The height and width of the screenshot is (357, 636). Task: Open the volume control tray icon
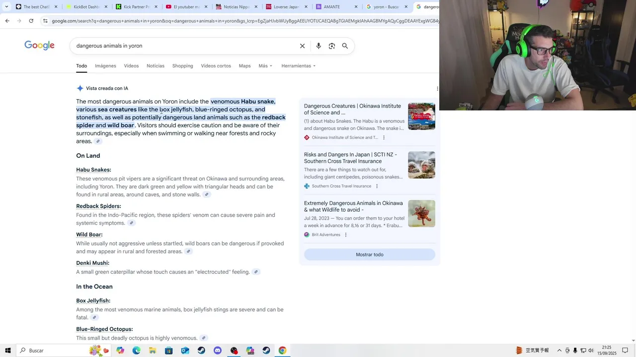click(x=591, y=351)
